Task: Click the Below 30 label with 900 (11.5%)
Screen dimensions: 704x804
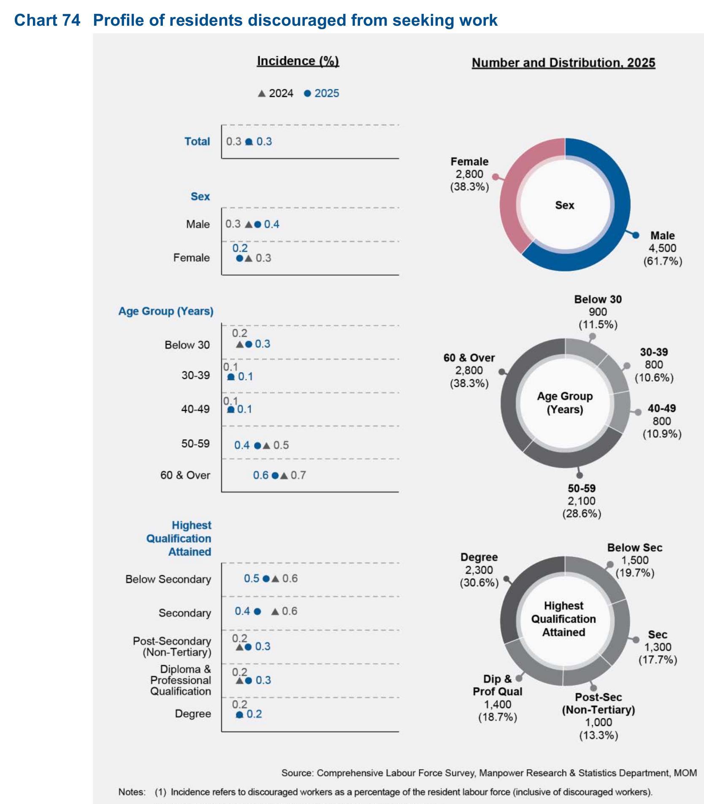Action: tap(598, 312)
